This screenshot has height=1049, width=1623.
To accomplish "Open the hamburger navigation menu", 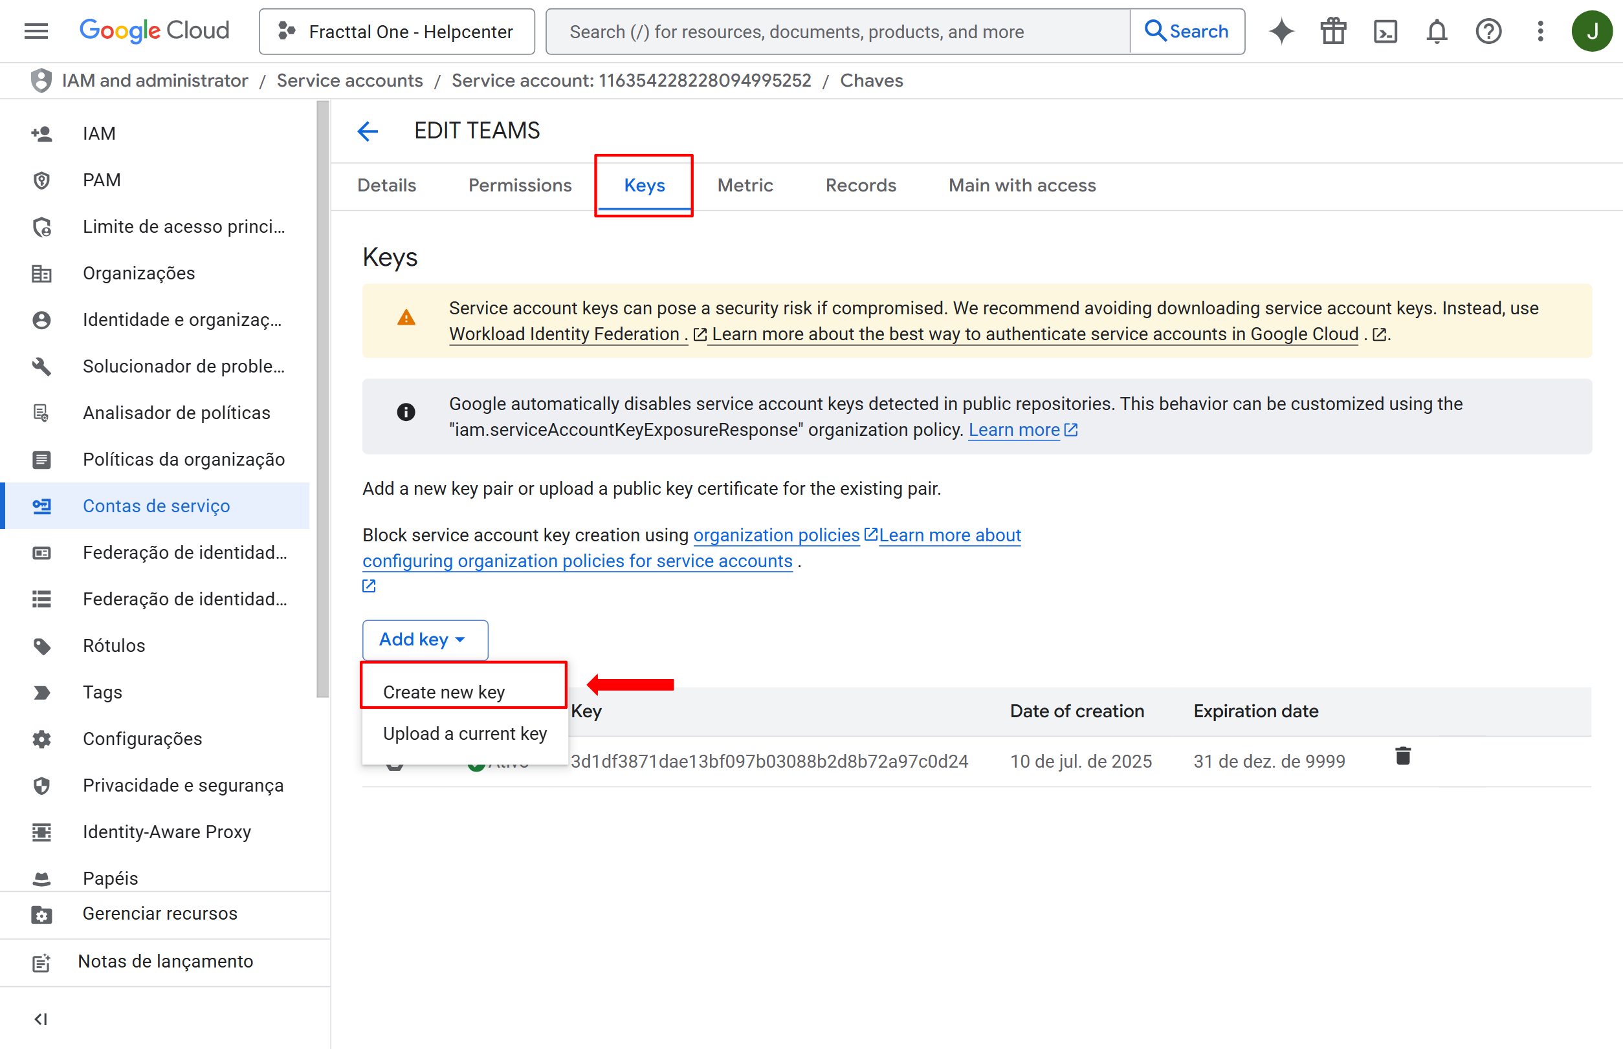I will (36, 31).
